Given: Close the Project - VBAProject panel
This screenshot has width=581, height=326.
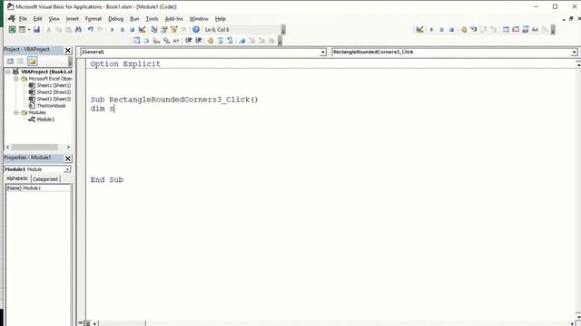Looking at the screenshot, I should (x=68, y=50).
